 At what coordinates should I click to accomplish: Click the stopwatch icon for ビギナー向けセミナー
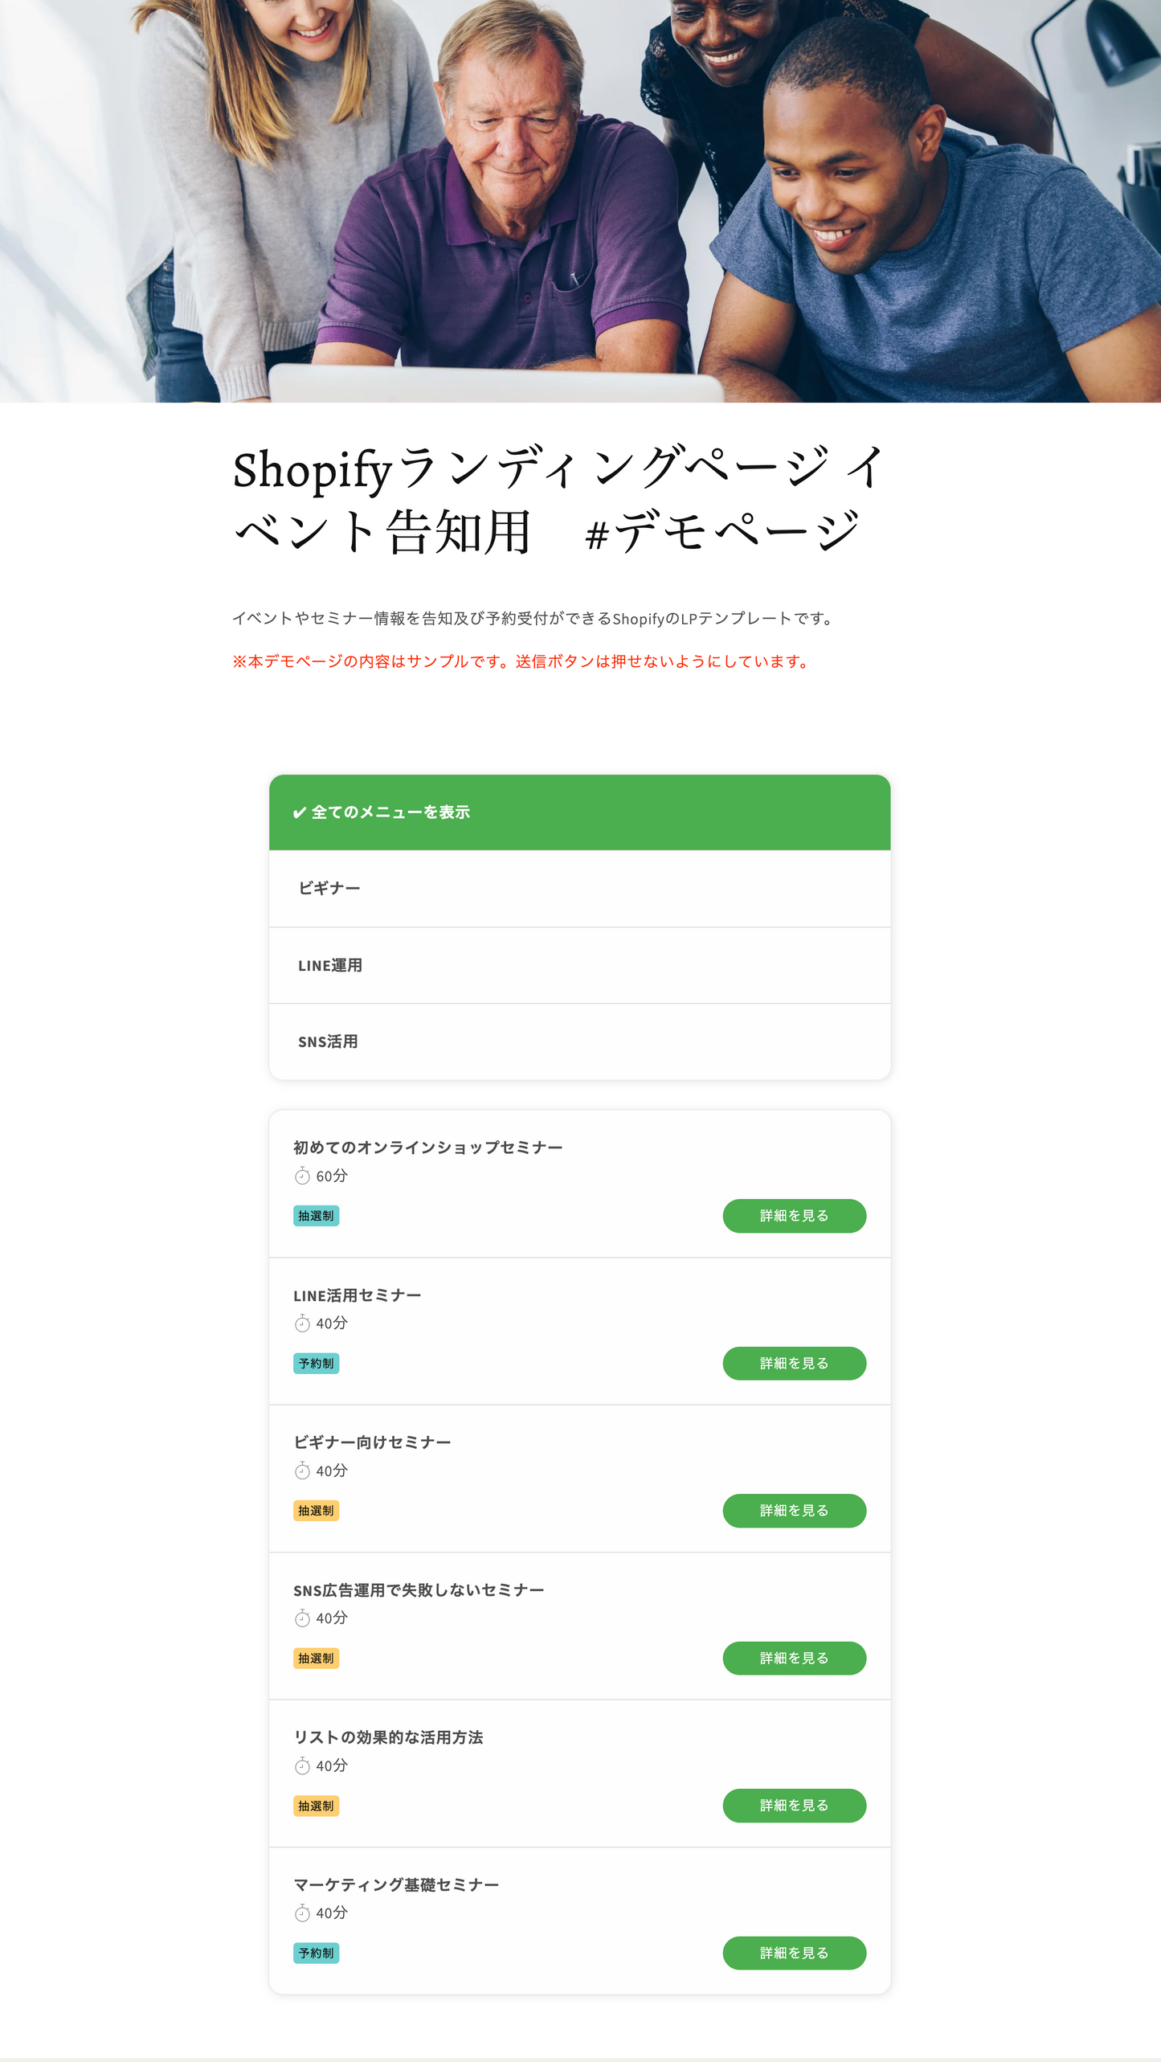[x=301, y=1471]
